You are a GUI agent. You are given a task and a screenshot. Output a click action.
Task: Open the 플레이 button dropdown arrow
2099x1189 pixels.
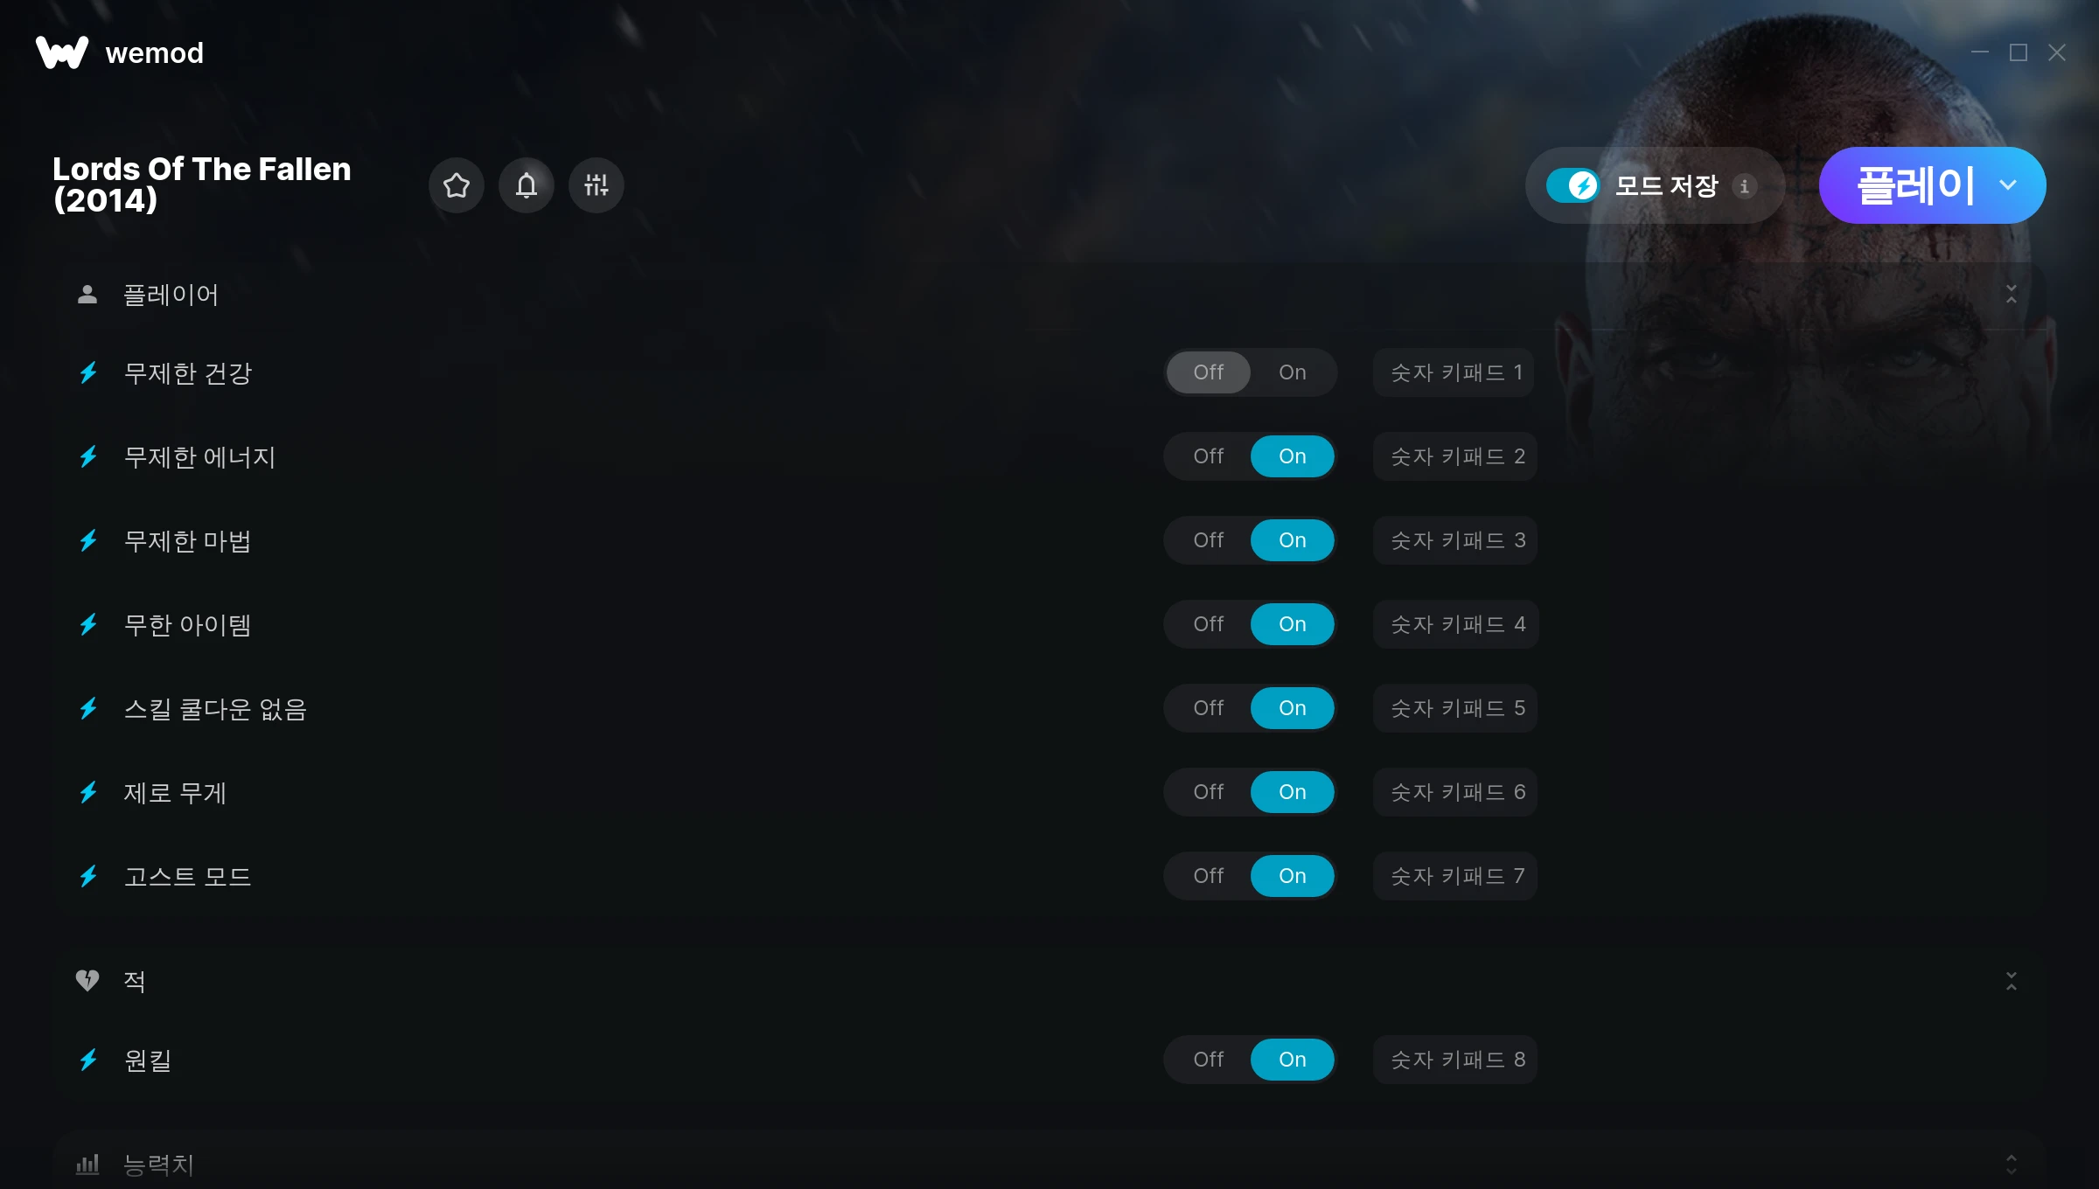click(x=2008, y=185)
